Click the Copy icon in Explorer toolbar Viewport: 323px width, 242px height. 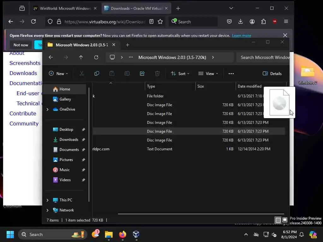pos(97,73)
